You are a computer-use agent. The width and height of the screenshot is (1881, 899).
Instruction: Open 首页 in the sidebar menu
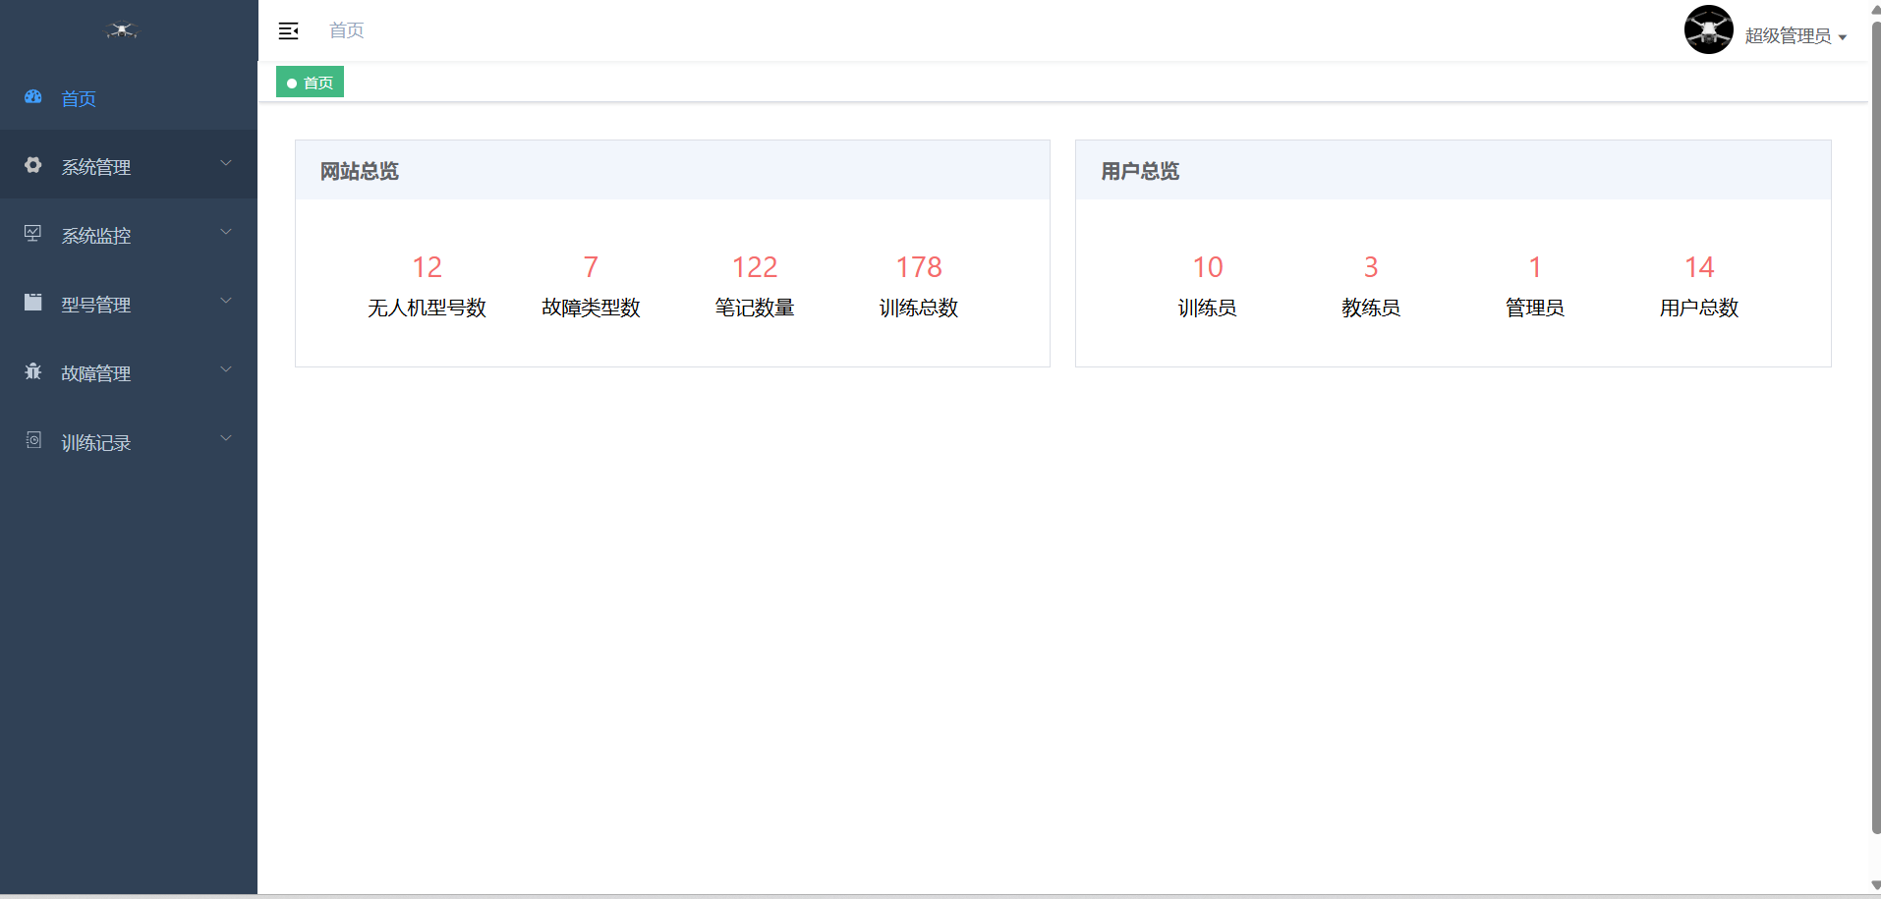[79, 98]
